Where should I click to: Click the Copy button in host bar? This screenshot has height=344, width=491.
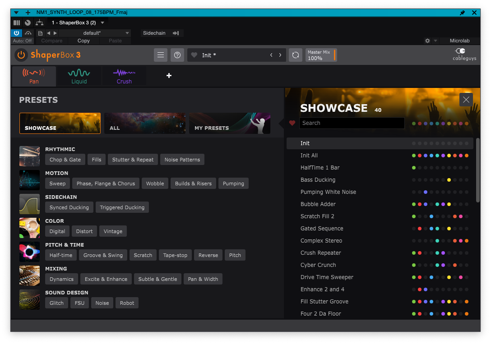coord(83,41)
